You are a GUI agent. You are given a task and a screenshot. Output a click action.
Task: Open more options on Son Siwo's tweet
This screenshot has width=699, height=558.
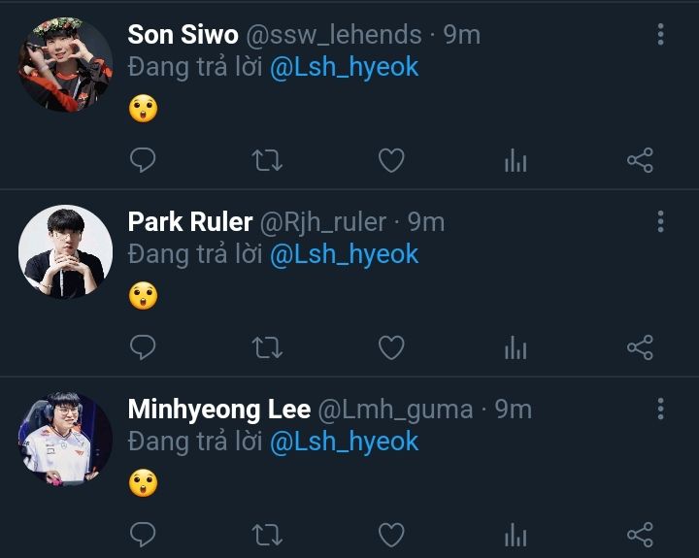coord(660,35)
